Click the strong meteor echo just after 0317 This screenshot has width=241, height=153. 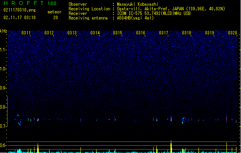[171, 119]
